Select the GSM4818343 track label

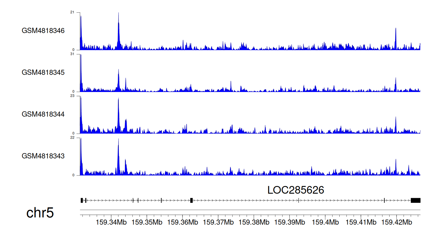43,156
